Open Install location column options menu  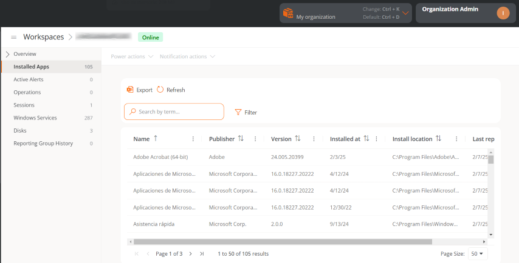456,139
